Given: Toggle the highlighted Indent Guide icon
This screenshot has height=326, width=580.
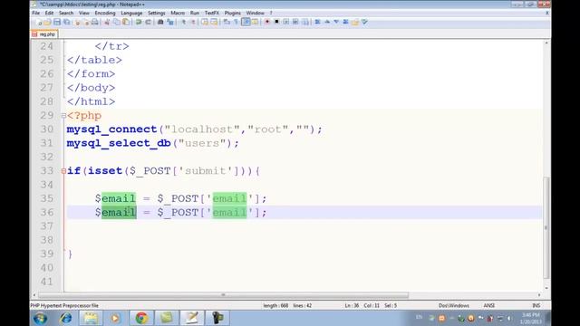Looking at the screenshot, I should [246, 22].
